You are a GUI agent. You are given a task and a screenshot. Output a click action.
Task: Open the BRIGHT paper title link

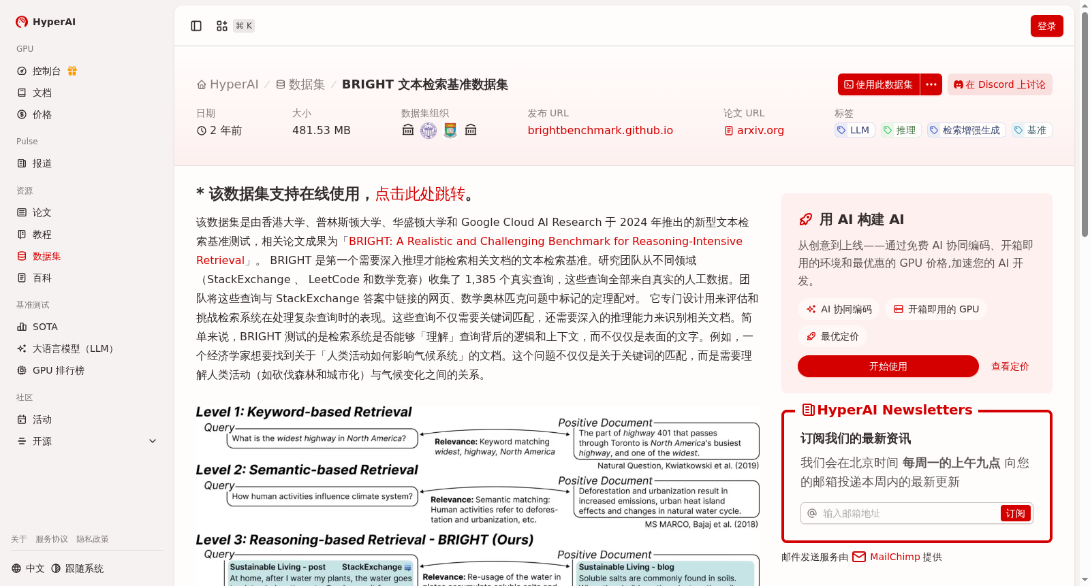click(545, 241)
